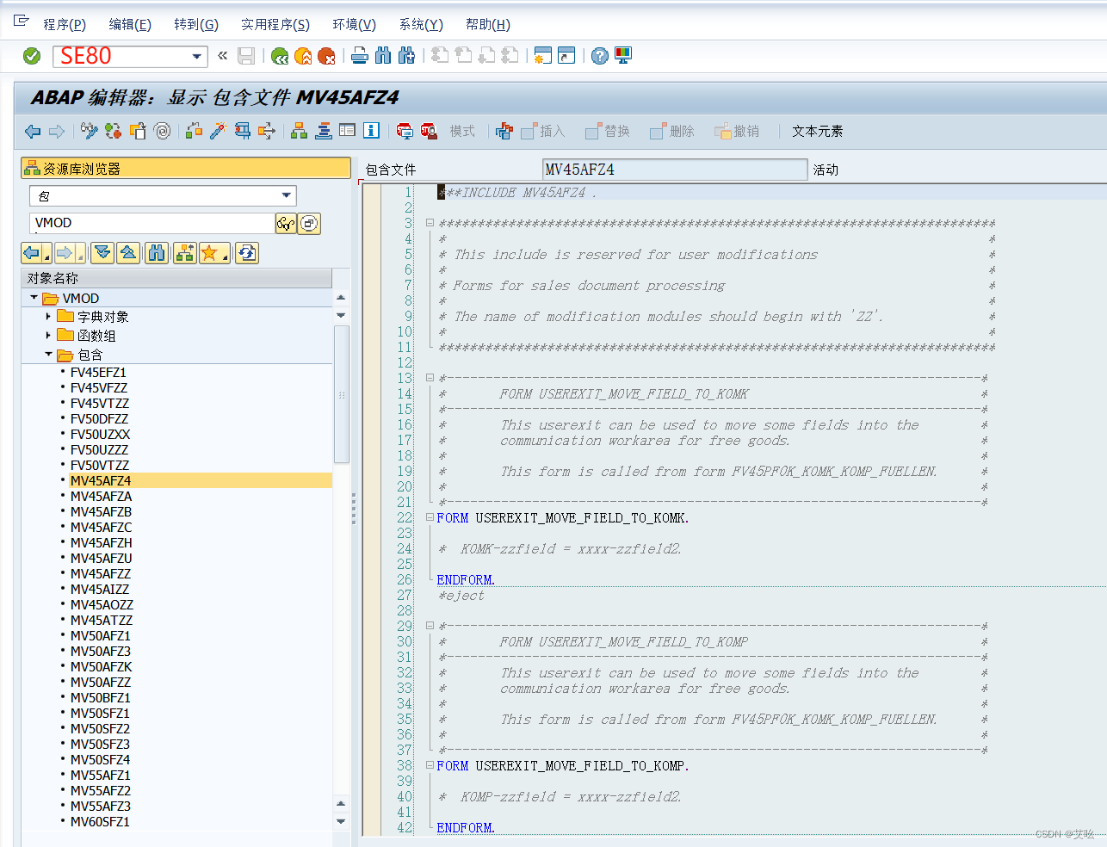Click the glasses Display button beside VMOD
Screen dimensions: 1107x847
coord(286,224)
